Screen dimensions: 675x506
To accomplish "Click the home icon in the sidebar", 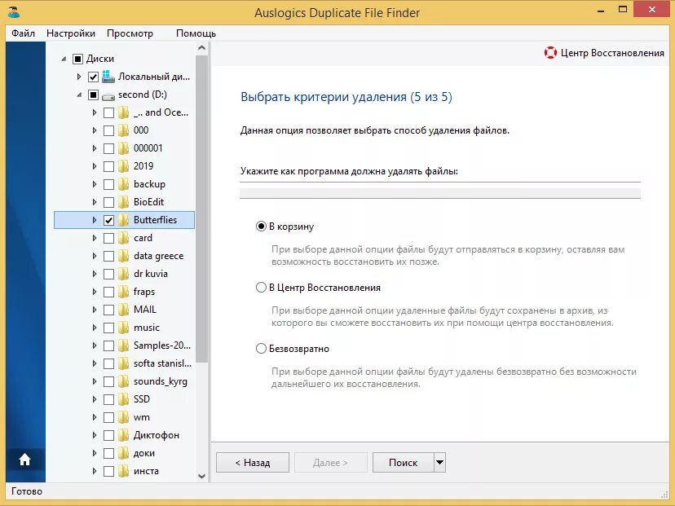I will 24,460.
